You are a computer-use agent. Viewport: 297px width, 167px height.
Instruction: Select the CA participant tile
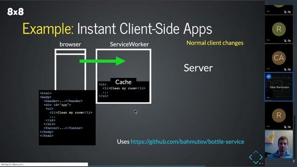point(279,58)
